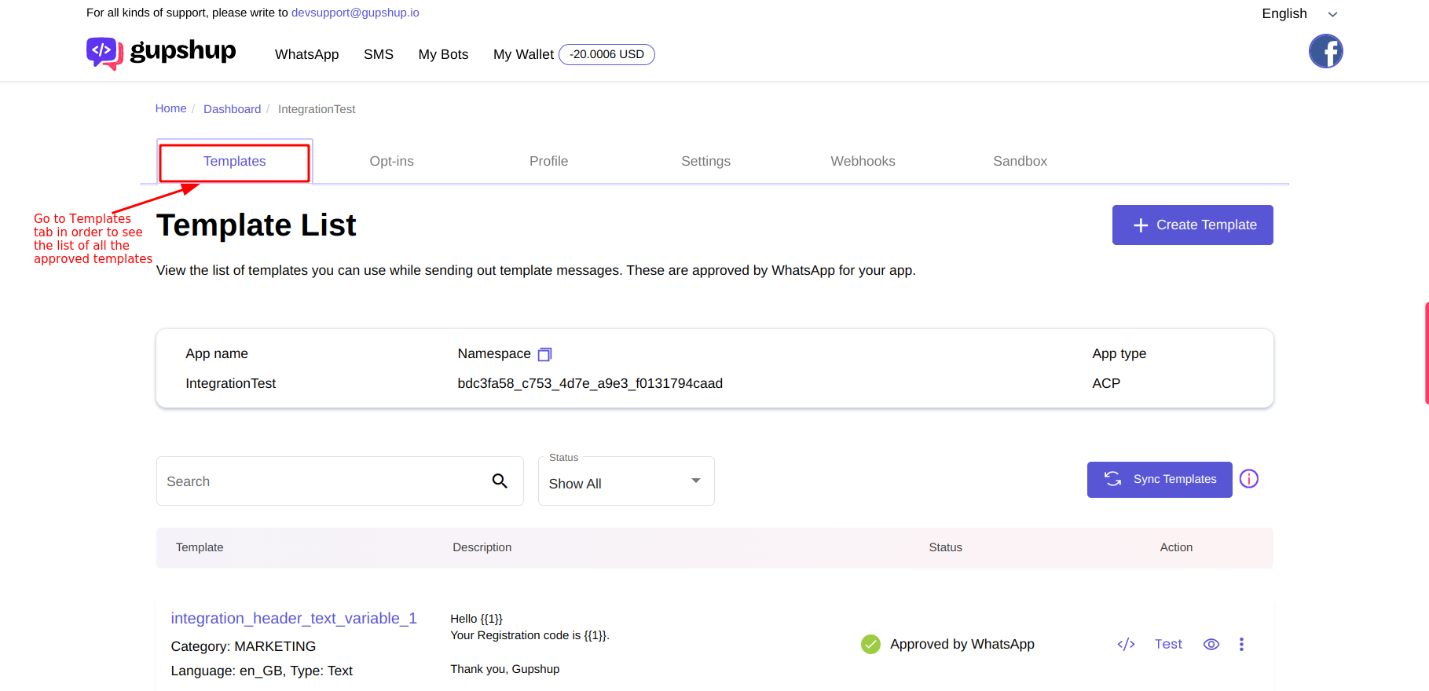The height and width of the screenshot is (691, 1429).
Task: Click the Description column header
Action: (x=482, y=547)
